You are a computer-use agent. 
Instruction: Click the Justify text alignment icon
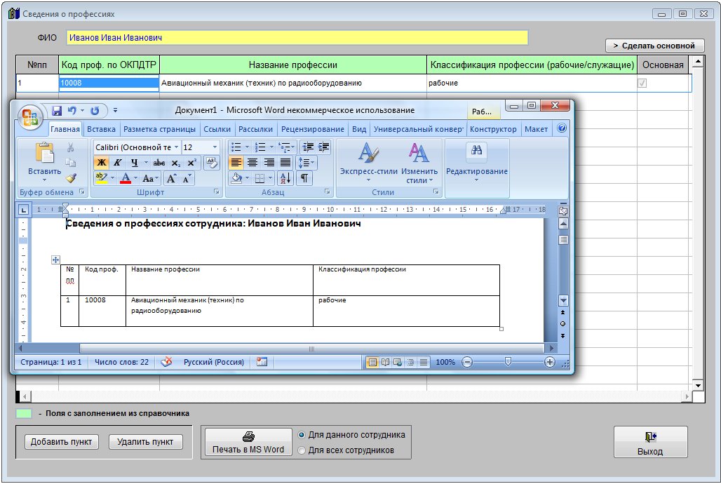pos(285,163)
